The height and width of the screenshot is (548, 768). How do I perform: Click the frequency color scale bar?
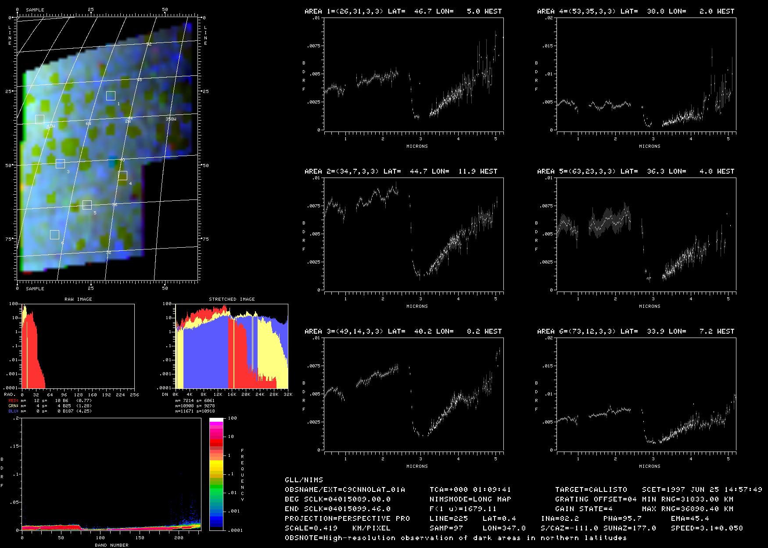(217, 474)
